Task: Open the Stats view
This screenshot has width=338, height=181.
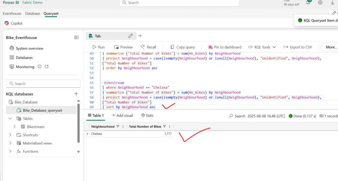Action: [147, 115]
